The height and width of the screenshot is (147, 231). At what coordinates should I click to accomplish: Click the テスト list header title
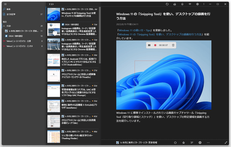coord(51,4)
